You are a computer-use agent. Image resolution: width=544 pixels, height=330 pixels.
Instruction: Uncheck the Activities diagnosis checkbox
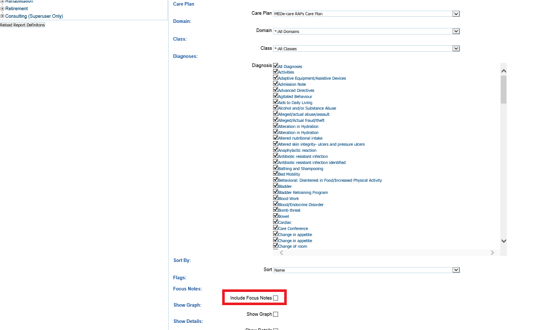click(276, 72)
